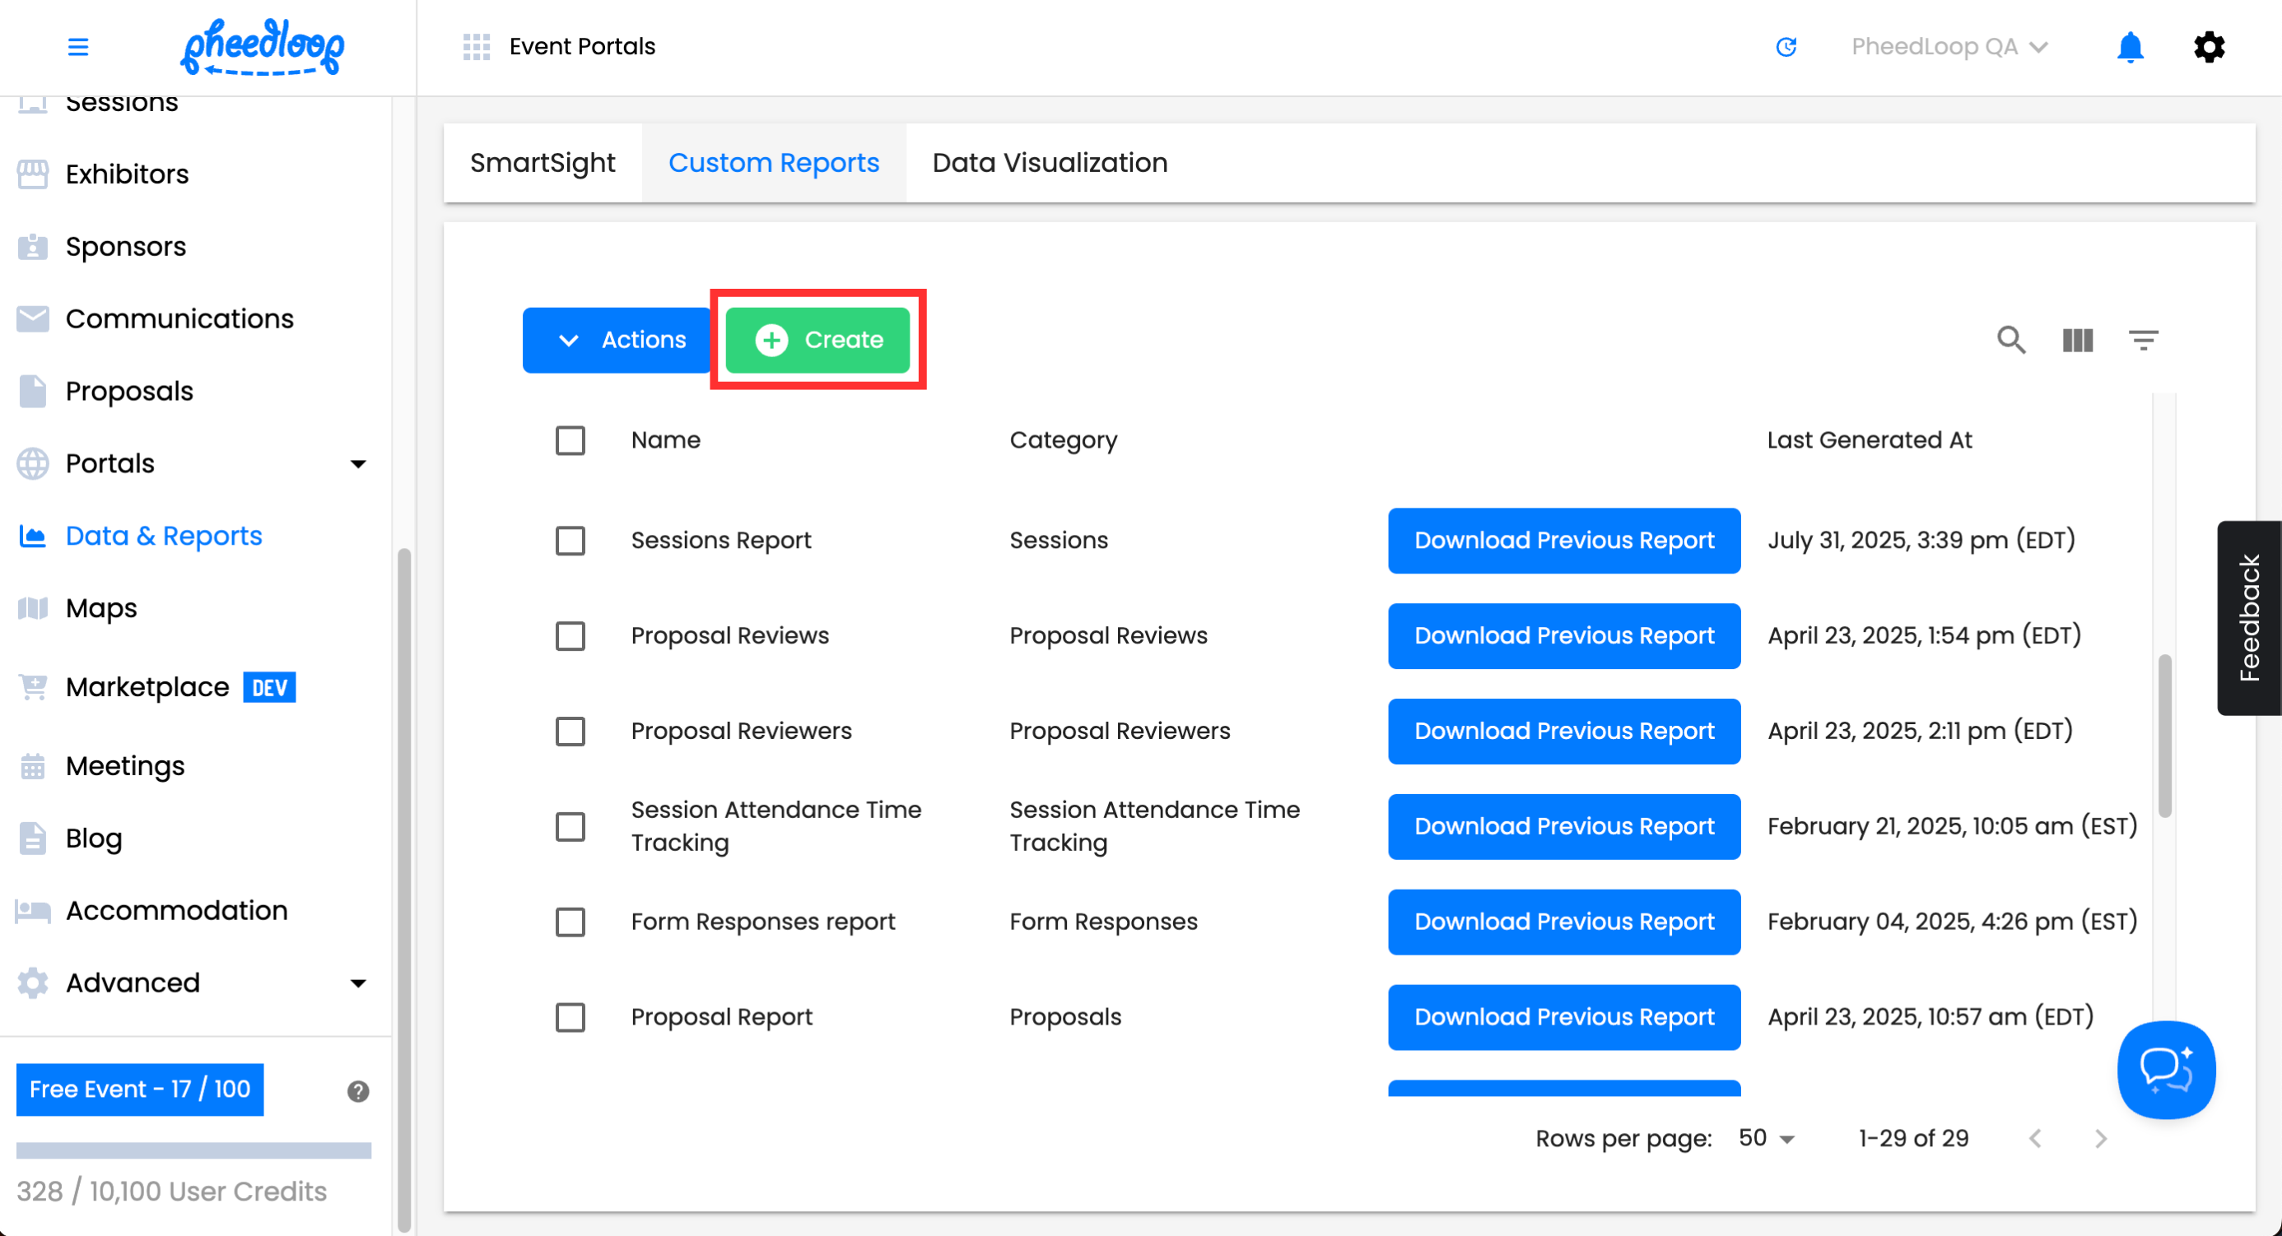Switch to SmartSight tab
Image resolution: width=2282 pixels, height=1236 pixels.
coord(543,163)
